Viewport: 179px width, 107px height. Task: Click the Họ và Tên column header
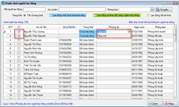point(41,27)
